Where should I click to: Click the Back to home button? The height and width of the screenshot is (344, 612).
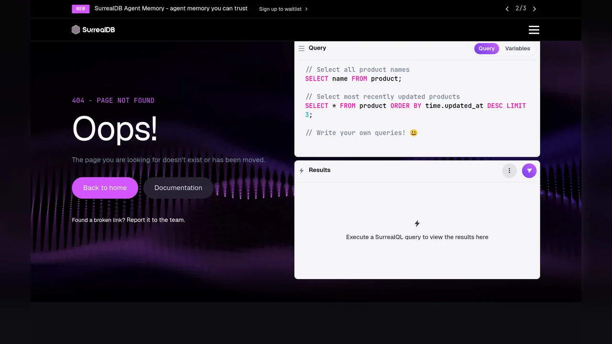point(105,188)
